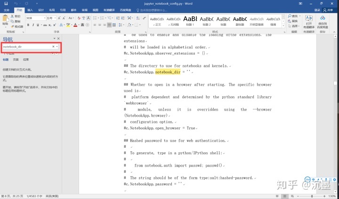Open the 选择 (Select) dropdown

coord(294,26)
